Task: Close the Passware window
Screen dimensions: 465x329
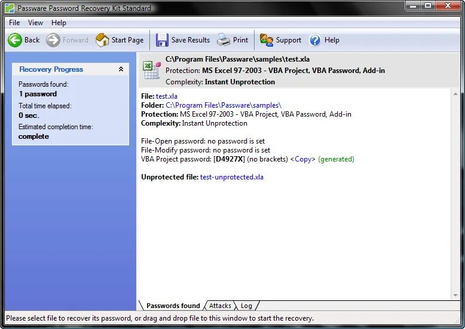Action: pyautogui.click(x=448, y=5)
